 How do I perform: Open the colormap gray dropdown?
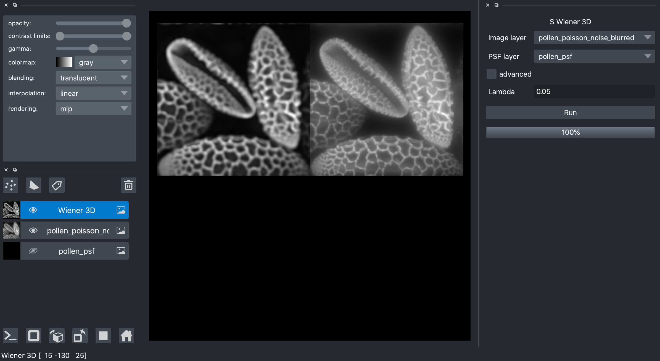[103, 63]
